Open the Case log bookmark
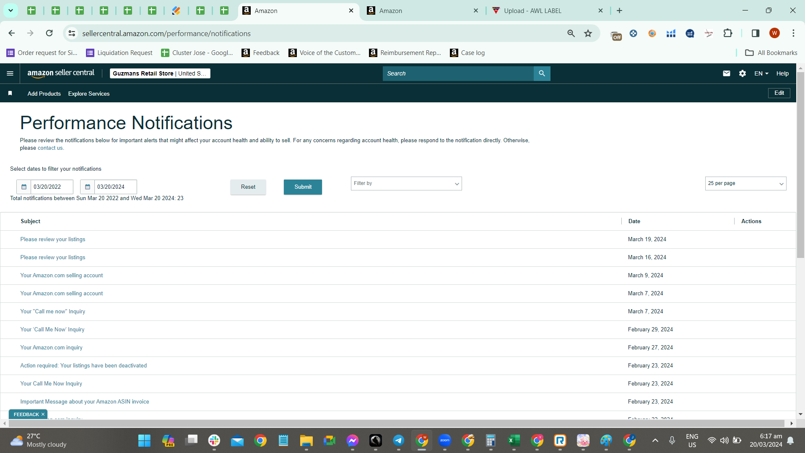The width and height of the screenshot is (805, 453). pyautogui.click(x=467, y=53)
